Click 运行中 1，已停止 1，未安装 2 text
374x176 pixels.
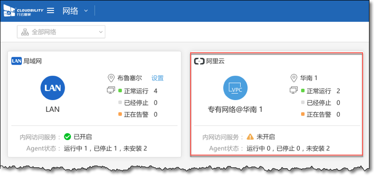[106, 149]
